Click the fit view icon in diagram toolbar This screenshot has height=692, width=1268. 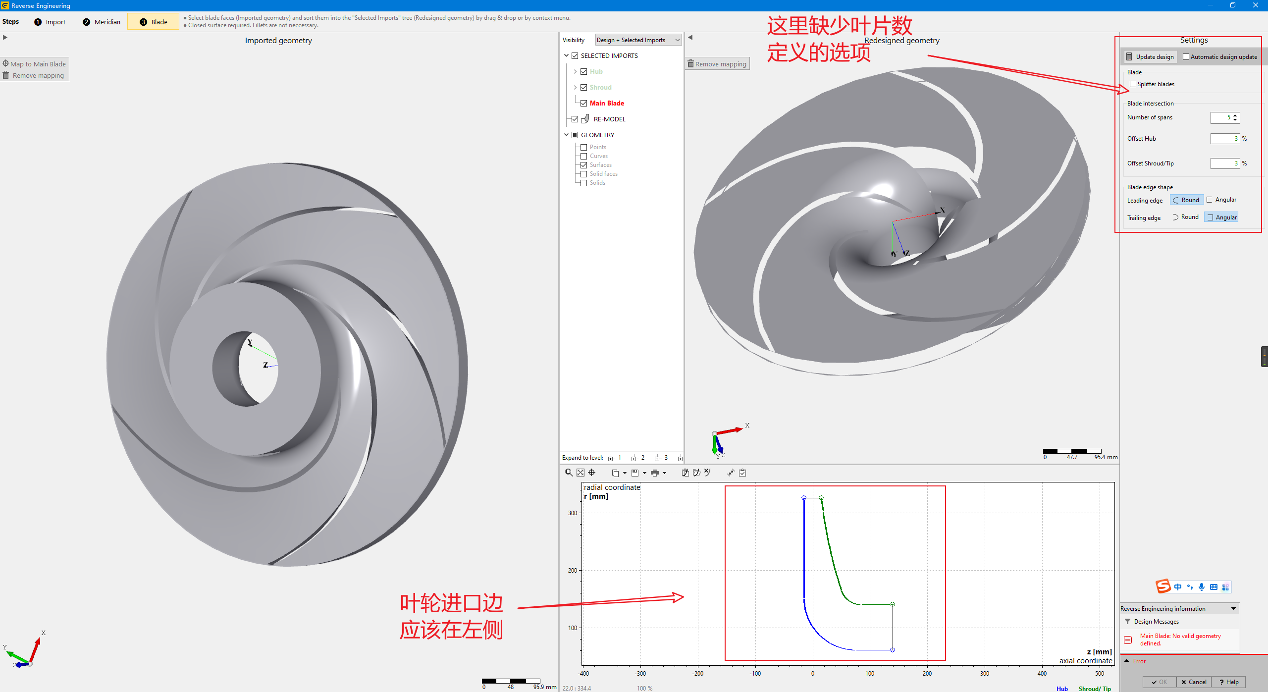coord(581,473)
